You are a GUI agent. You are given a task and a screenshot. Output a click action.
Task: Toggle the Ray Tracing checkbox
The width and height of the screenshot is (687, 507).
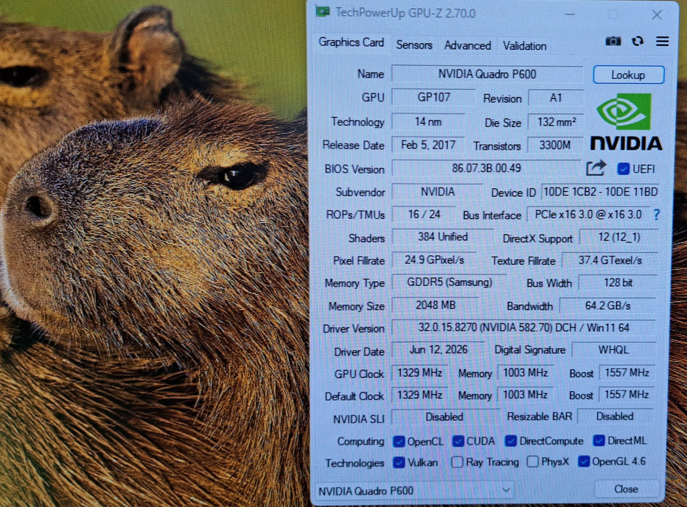click(457, 462)
